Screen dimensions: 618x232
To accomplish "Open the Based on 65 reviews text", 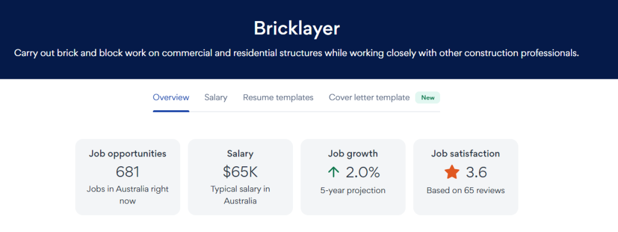I will click(x=465, y=191).
